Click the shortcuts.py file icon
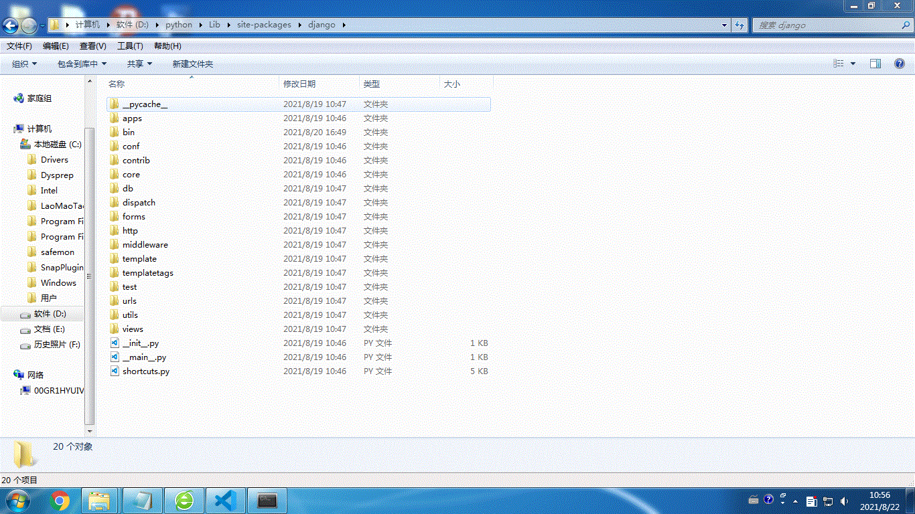Screen dimensions: 915x514 (x=115, y=371)
